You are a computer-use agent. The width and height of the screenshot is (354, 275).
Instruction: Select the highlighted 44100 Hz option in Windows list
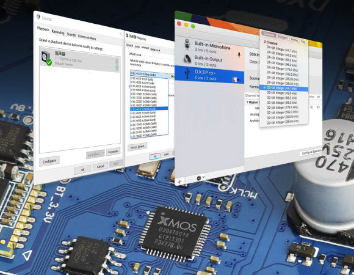coord(150,108)
